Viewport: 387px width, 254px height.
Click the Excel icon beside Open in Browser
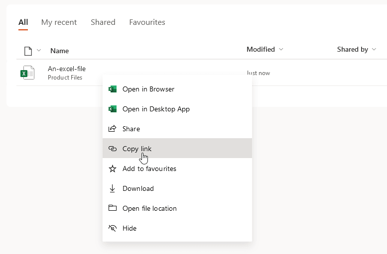point(113,89)
